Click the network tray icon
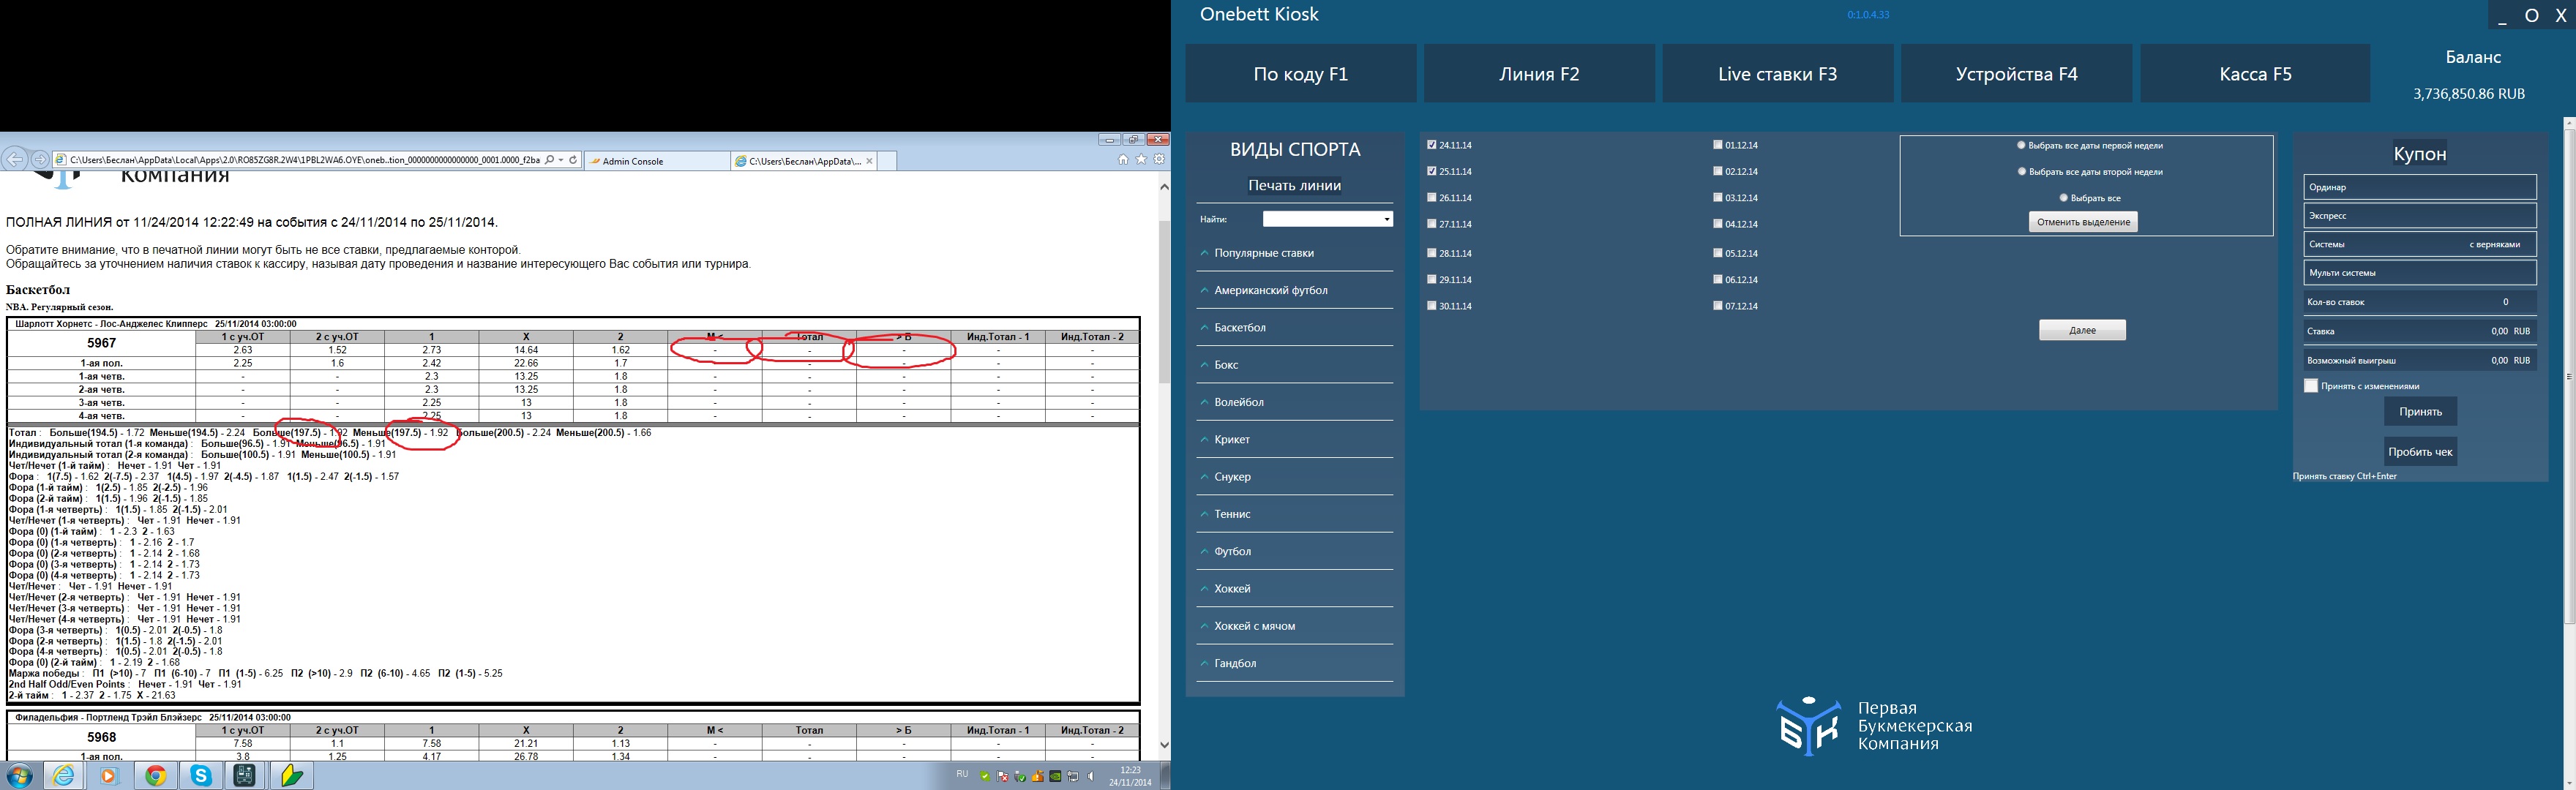Screen dimensions: 2576x790 pos(1074,776)
